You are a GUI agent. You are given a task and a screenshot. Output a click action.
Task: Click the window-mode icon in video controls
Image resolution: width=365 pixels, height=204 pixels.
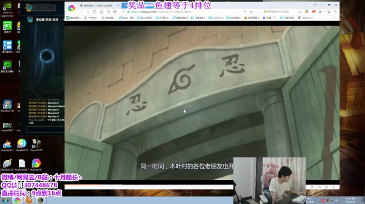coord(326,187)
